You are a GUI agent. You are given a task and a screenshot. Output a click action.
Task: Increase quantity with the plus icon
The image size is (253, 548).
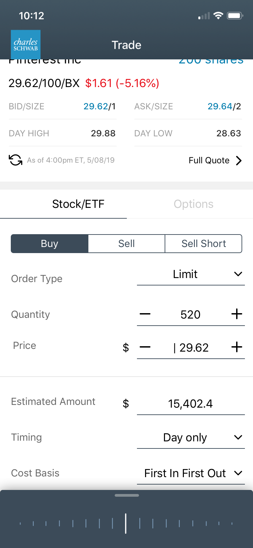[237, 314]
